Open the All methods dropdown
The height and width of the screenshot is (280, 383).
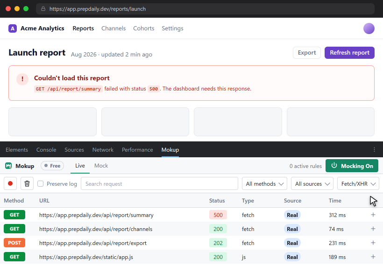(x=264, y=183)
